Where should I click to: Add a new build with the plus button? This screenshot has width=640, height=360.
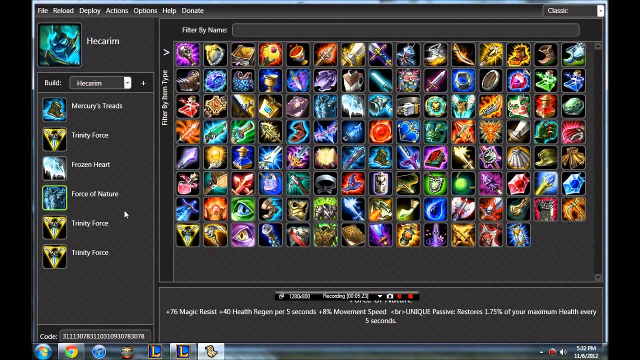pos(143,83)
